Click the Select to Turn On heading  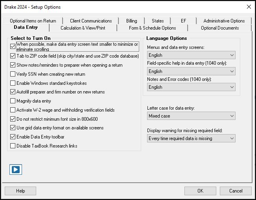tap(31, 38)
